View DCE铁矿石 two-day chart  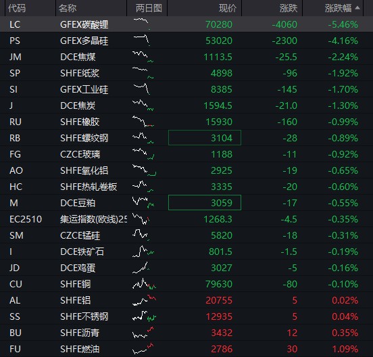coord(143,252)
